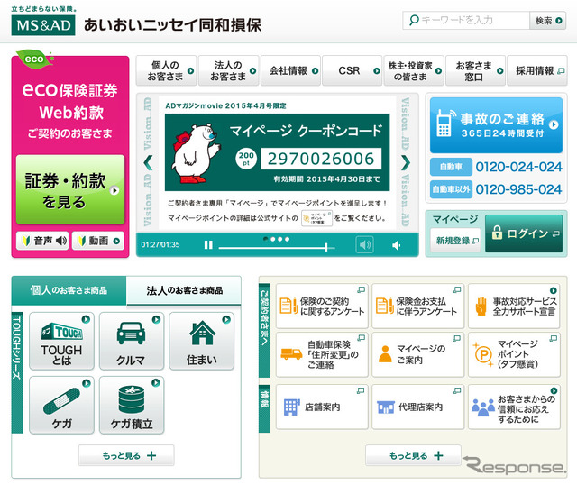Open 個人のお客さま menu item
Image resolution: width=577 pixels, height=485 pixels.
(x=166, y=70)
